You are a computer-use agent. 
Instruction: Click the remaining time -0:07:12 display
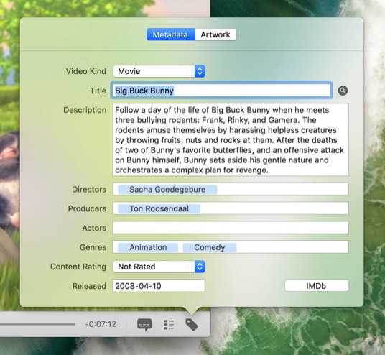point(101,324)
